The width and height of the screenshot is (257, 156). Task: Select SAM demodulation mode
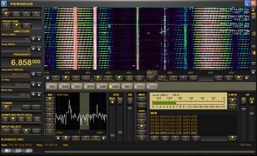[64, 87]
